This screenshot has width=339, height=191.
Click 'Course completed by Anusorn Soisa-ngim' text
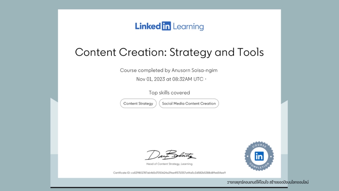pyautogui.click(x=169, y=70)
